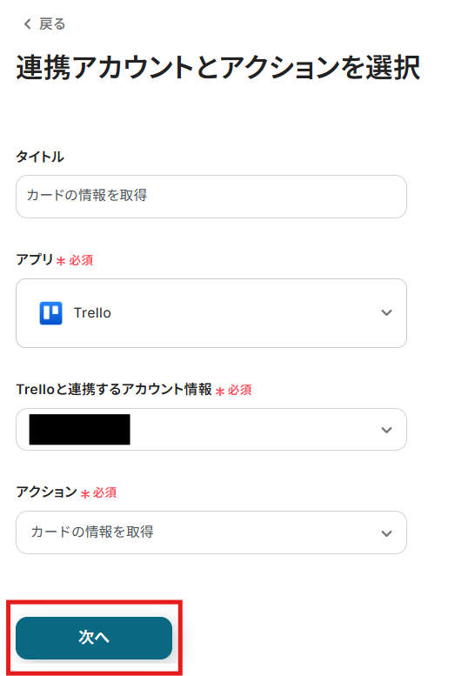Click the back chevron arrow icon
The width and height of the screenshot is (468, 676).
coord(28,23)
